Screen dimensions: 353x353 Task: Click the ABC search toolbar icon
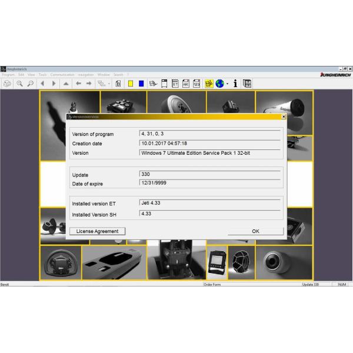[186, 84]
